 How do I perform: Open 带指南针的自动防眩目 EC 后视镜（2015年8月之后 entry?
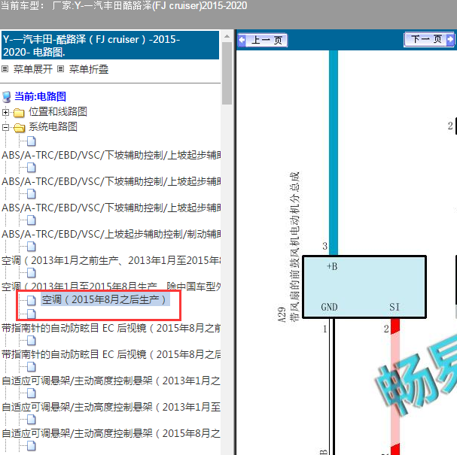[111, 354]
